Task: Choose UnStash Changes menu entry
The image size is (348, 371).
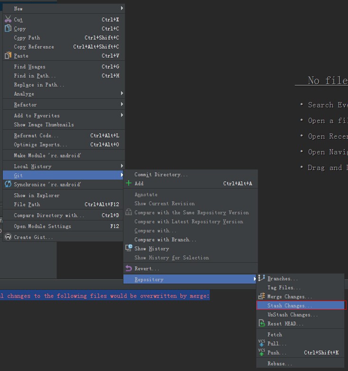Action: (x=301, y=314)
